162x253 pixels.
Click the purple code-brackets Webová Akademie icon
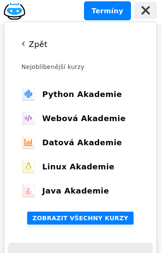(x=28, y=118)
